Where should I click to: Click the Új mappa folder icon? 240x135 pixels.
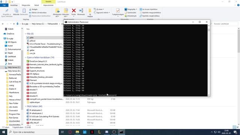pyautogui.click(x=90, y=11)
